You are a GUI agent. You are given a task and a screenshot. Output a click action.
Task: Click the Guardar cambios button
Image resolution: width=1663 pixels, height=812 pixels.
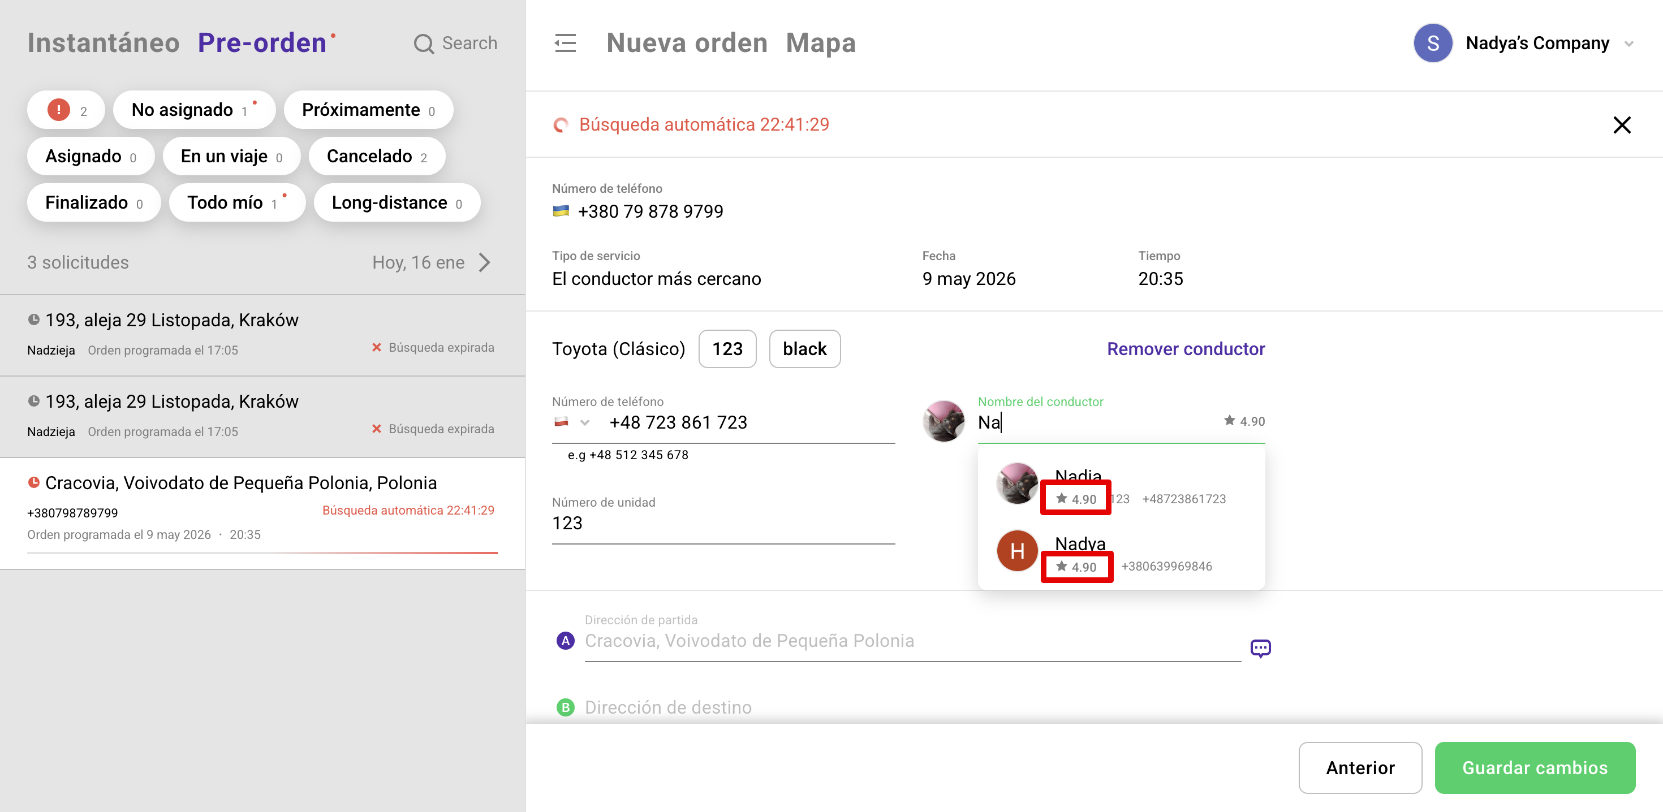(x=1535, y=767)
